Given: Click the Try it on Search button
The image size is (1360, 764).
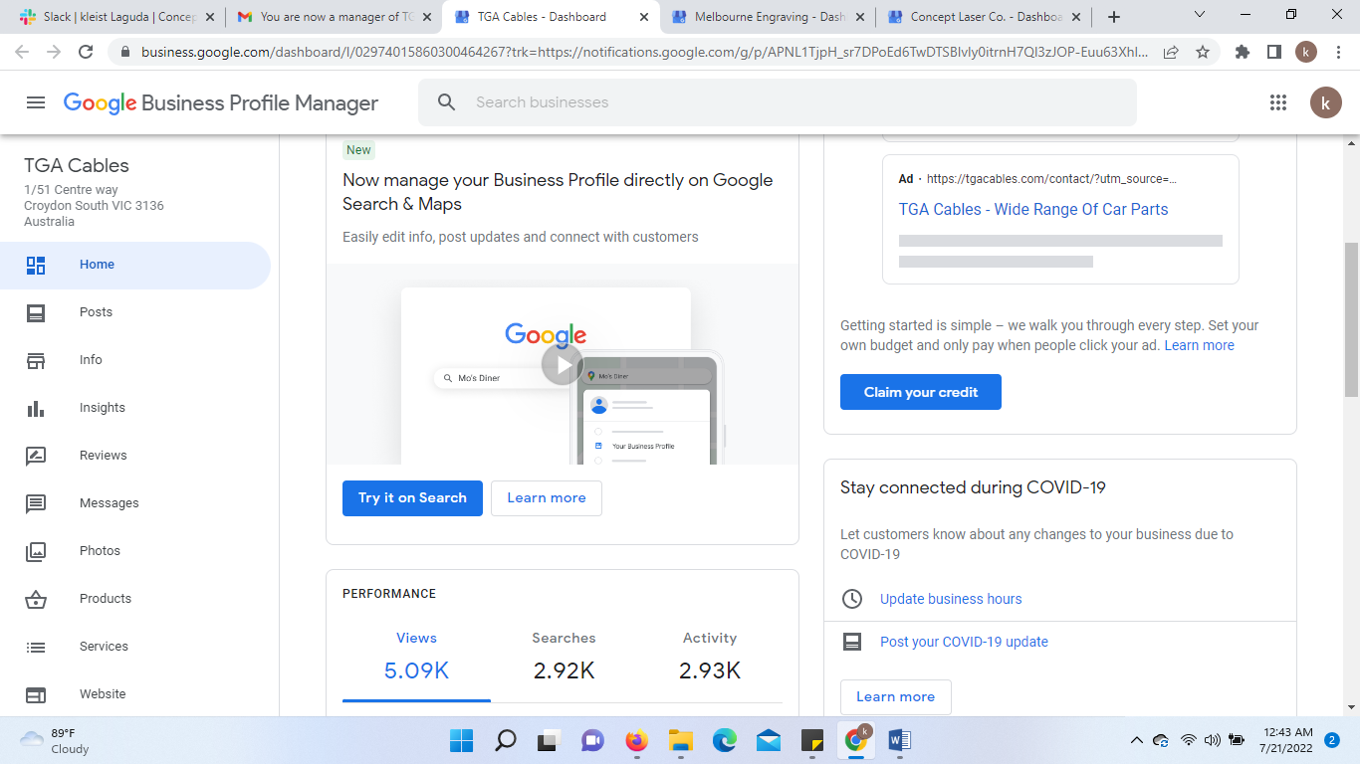Looking at the screenshot, I should click(412, 498).
